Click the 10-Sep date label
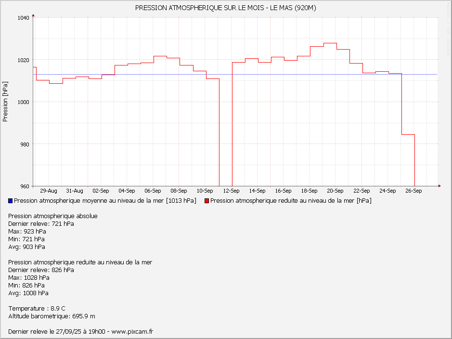The width and height of the screenshot is (452, 339). pos(205,191)
